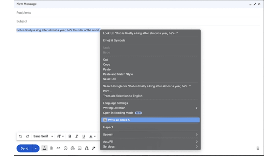Click the redo arrow in formatting toolbar

tap(28, 136)
